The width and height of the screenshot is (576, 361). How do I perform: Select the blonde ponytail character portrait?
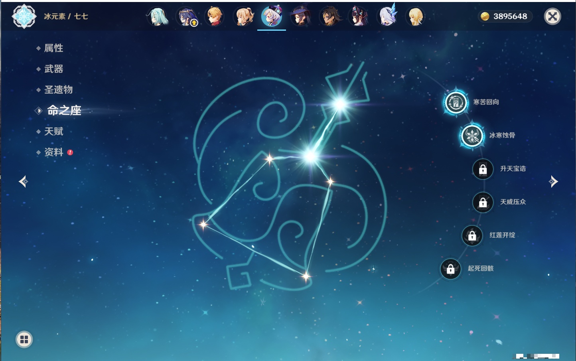(243, 16)
